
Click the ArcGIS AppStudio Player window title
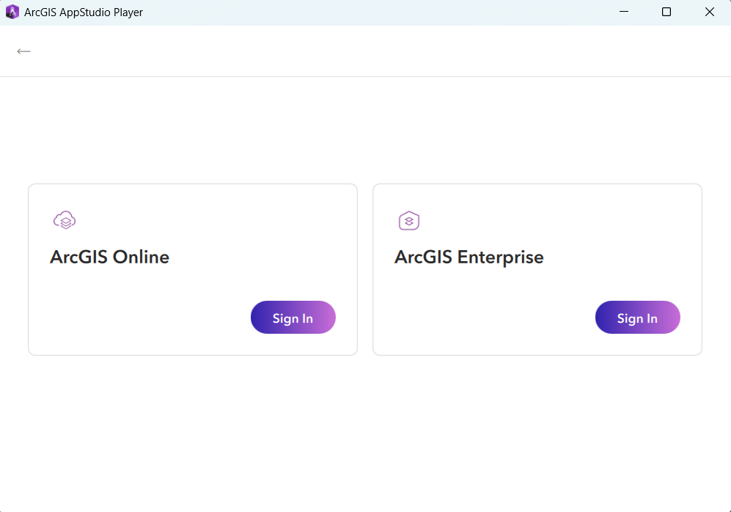point(84,12)
